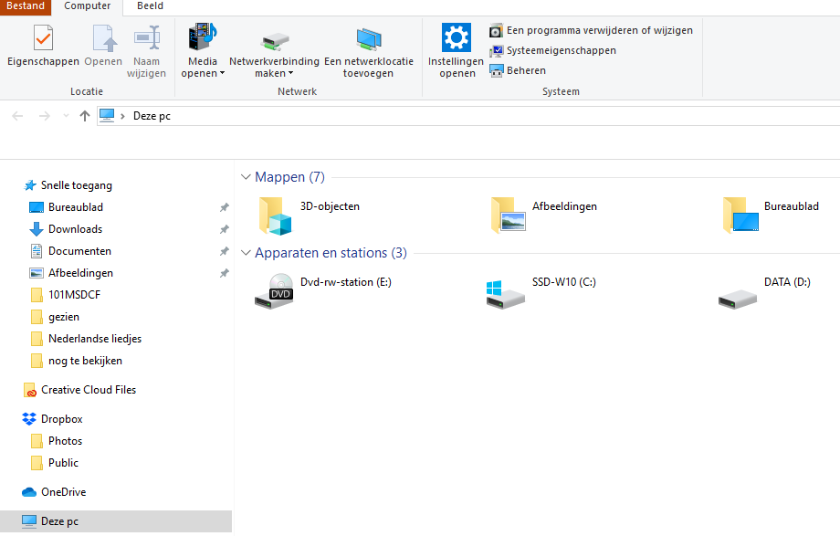The image size is (840, 536).
Task: Select Dropbox in the navigation pane
Action: [61, 419]
